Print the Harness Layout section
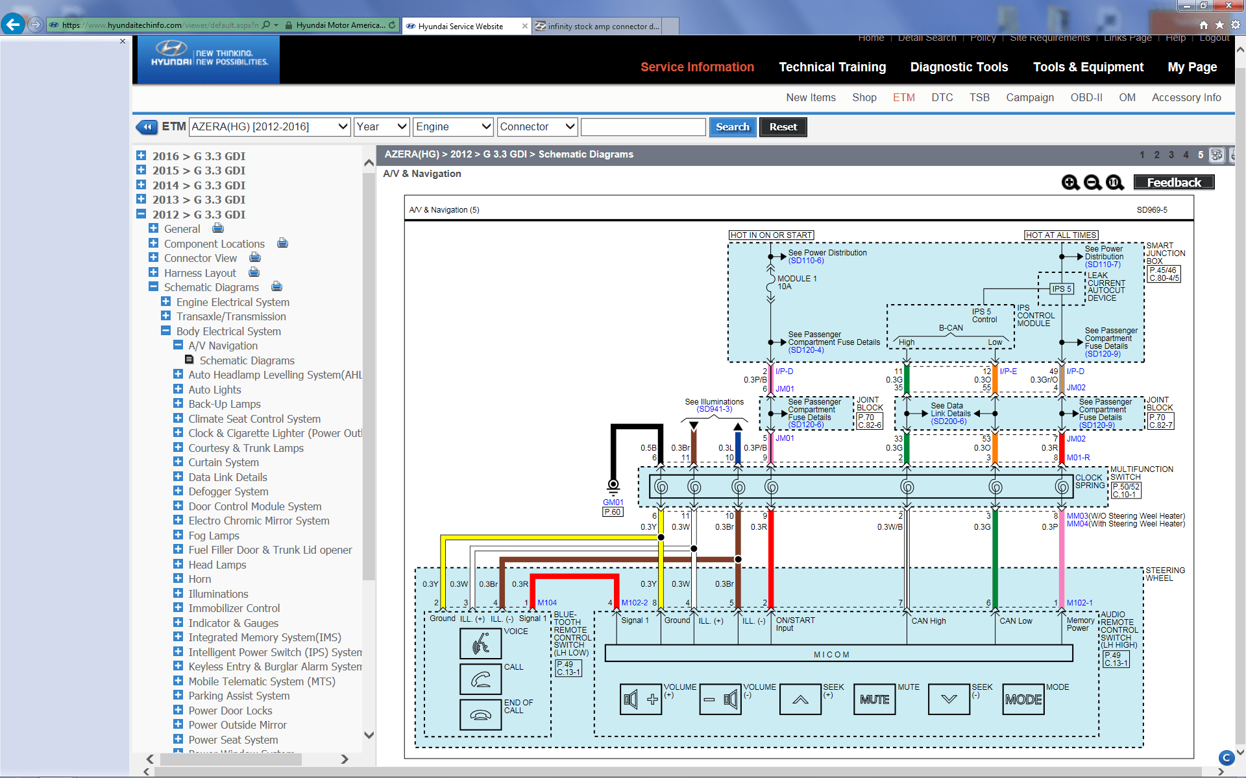 254,272
